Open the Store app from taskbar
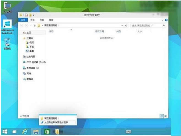The height and width of the screenshot is (136, 181). pos(47,132)
